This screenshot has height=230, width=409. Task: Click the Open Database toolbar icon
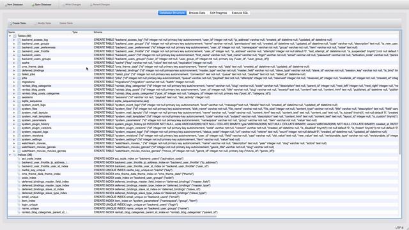tap(33, 4)
